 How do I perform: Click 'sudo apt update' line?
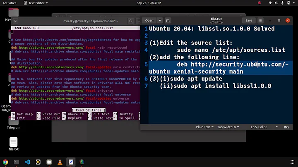(196, 79)
